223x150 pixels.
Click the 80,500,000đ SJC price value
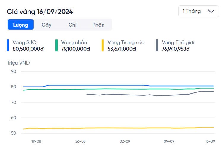click(28, 49)
